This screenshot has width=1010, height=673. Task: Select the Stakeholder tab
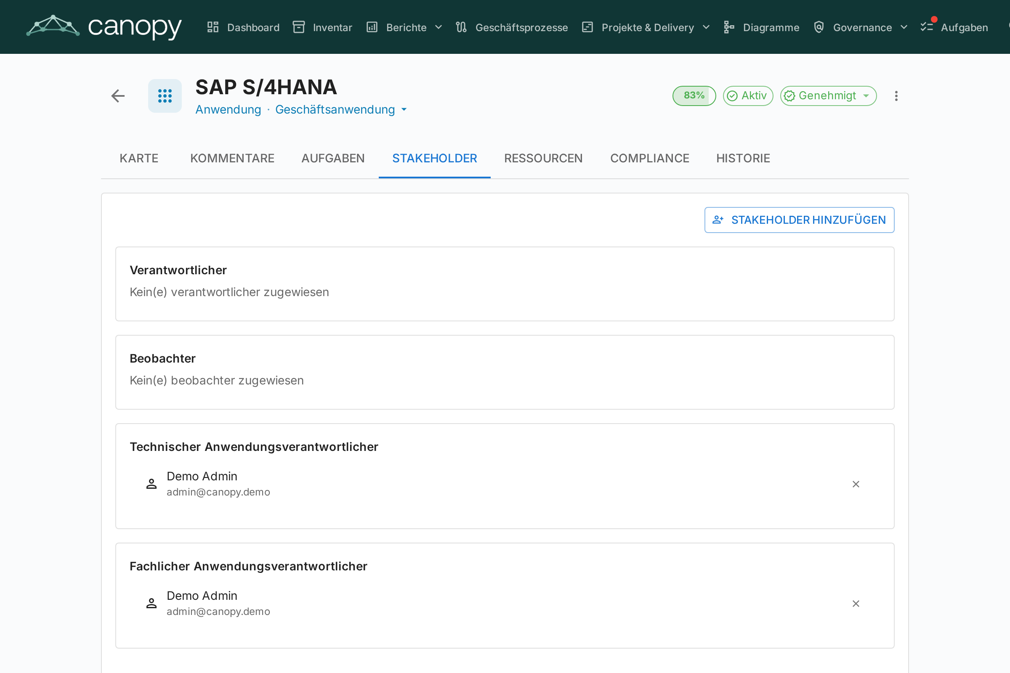pyautogui.click(x=435, y=159)
